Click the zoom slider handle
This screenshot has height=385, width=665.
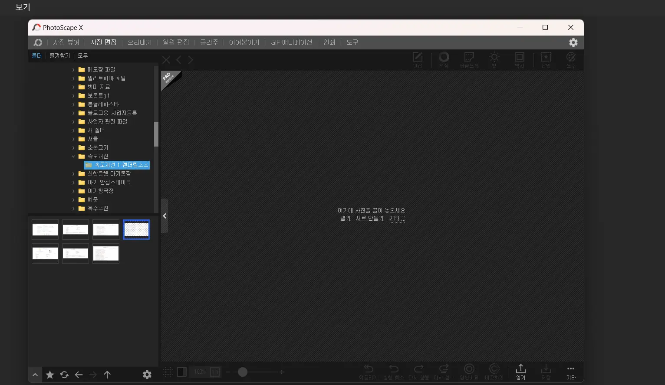243,372
